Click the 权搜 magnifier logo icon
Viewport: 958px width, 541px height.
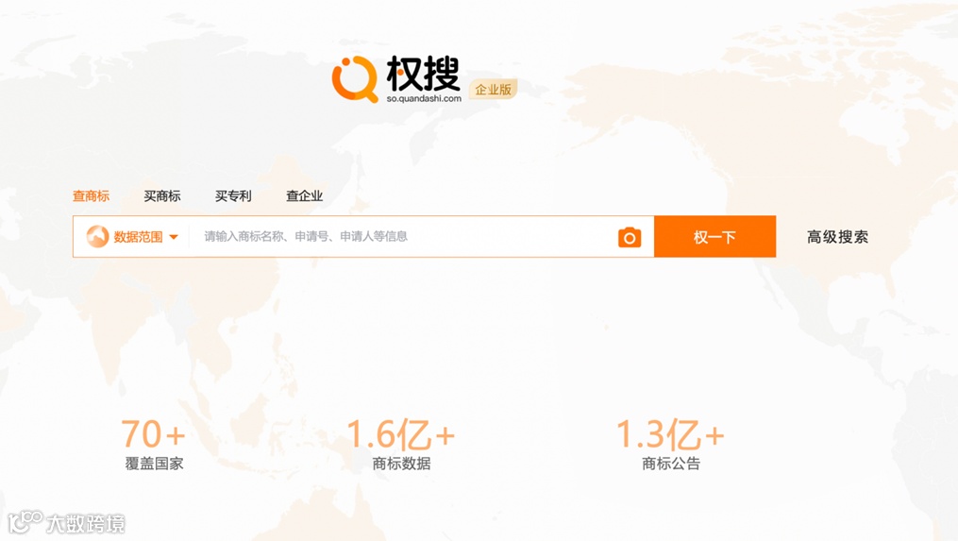(x=355, y=79)
